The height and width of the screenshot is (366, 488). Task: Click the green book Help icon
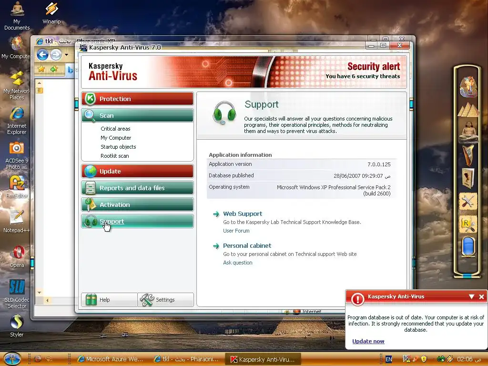[91, 300]
